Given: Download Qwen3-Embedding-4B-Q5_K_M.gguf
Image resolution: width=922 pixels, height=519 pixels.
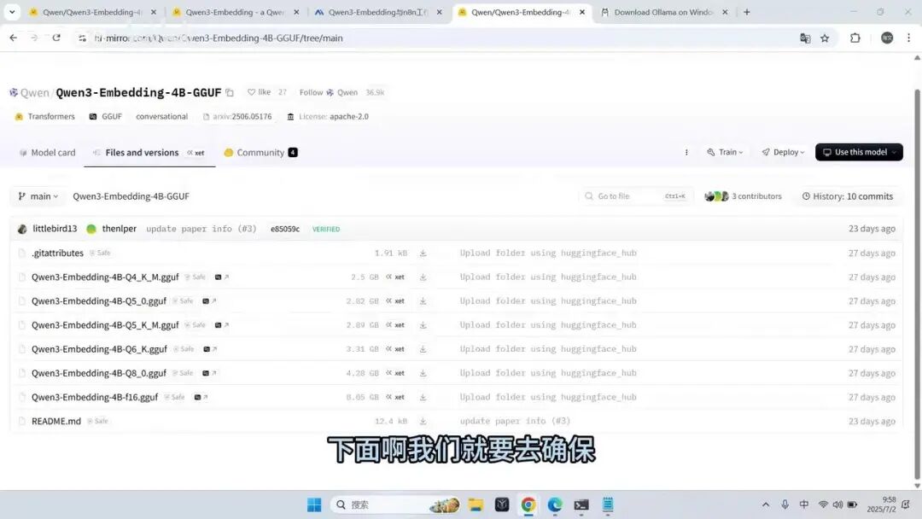Looking at the screenshot, I should [x=423, y=325].
